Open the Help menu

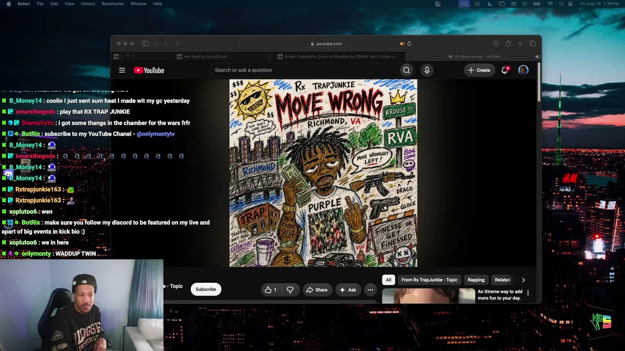pyautogui.click(x=157, y=4)
